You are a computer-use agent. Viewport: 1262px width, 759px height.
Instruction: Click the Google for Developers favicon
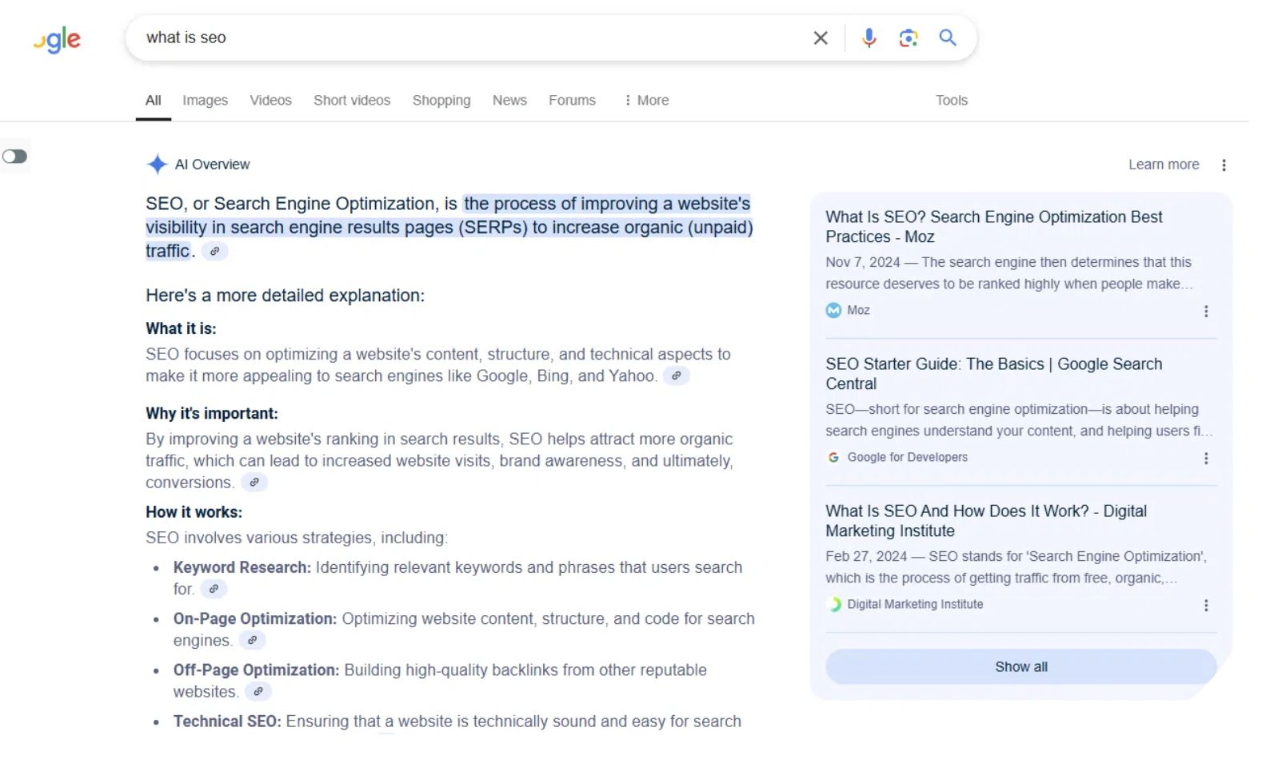coord(833,457)
